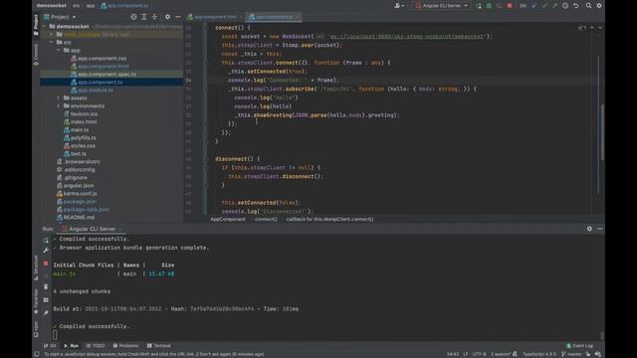Click AppComponent in editor breadcrumbs
This screenshot has width=637, height=358.
pos(228,219)
